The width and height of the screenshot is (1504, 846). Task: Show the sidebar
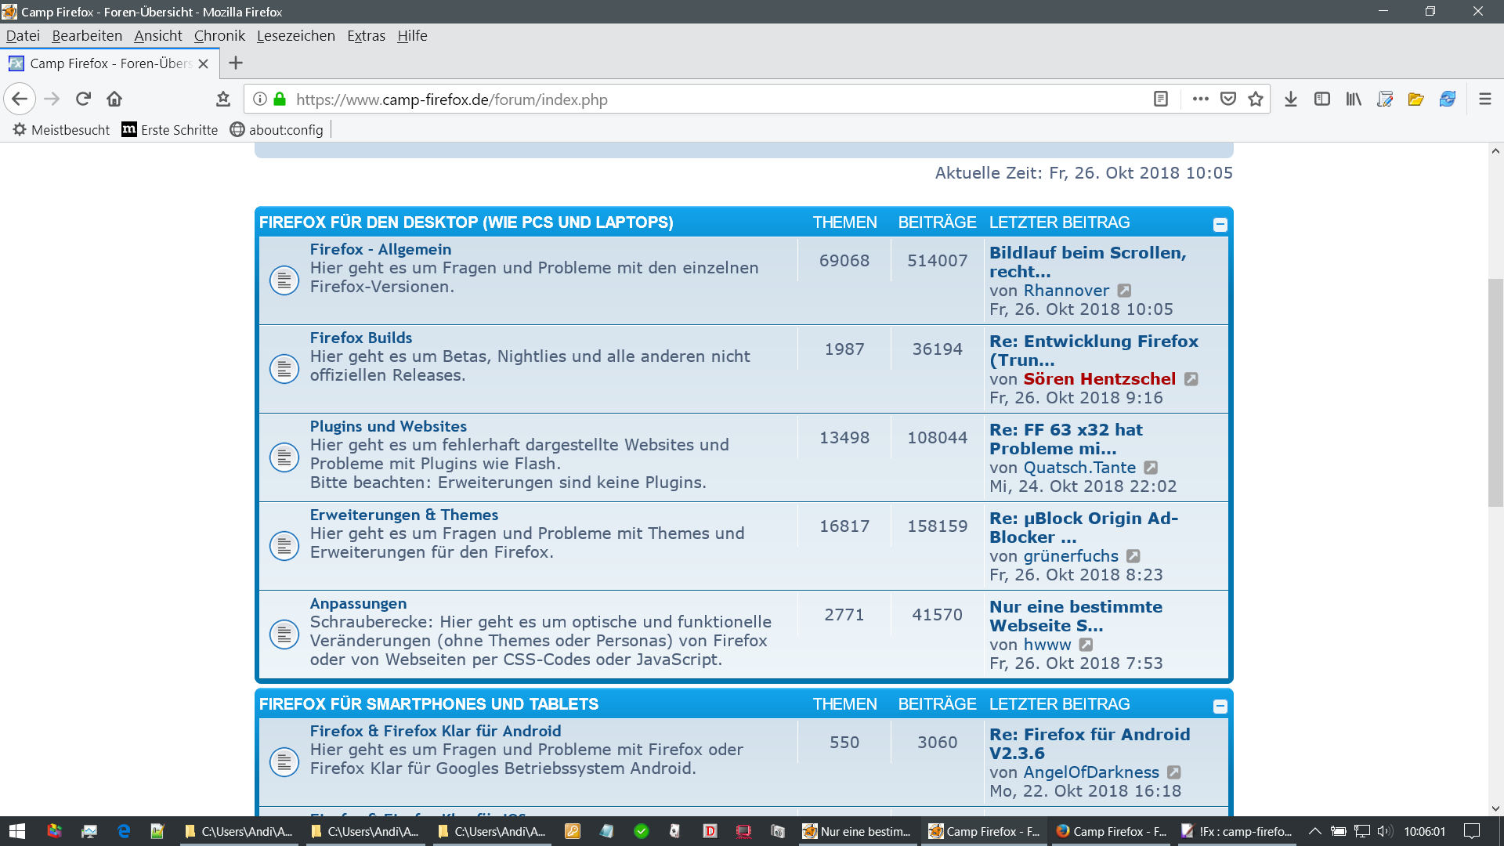[x=1322, y=99]
